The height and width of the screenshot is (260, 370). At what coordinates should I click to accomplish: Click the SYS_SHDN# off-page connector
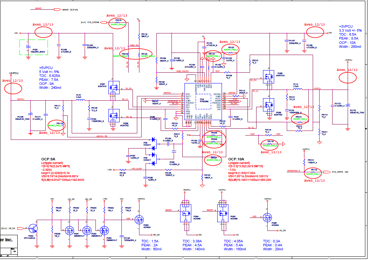click(x=103, y=22)
